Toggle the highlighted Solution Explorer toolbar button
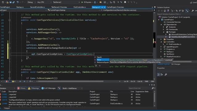 (x=187, y=11)
